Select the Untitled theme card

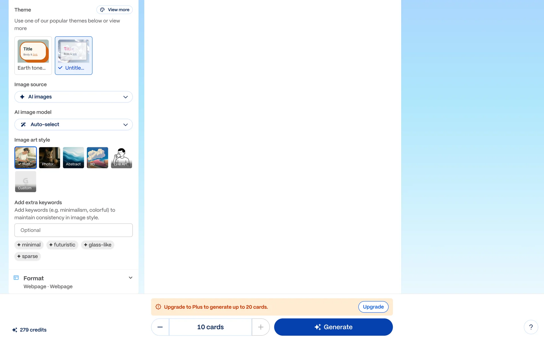(74, 56)
